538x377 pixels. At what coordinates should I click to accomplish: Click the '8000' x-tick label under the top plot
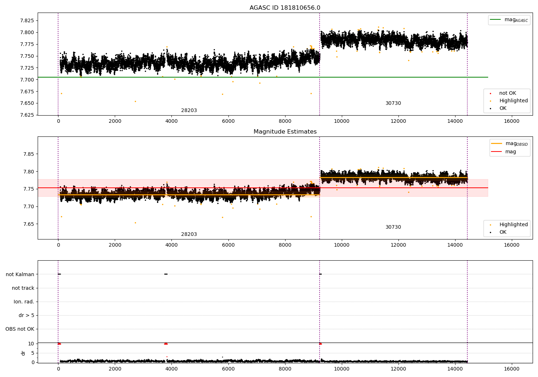tap(285, 121)
